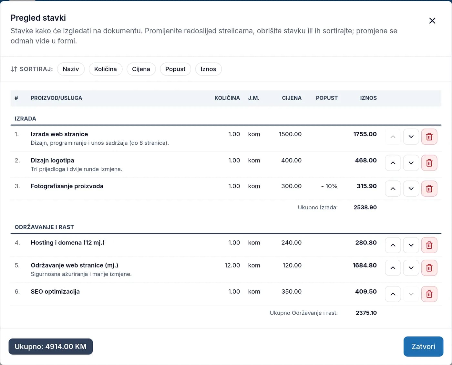This screenshot has width=452, height=365.
Task: Move Hosting i domena down
Action: click(411, 245)
